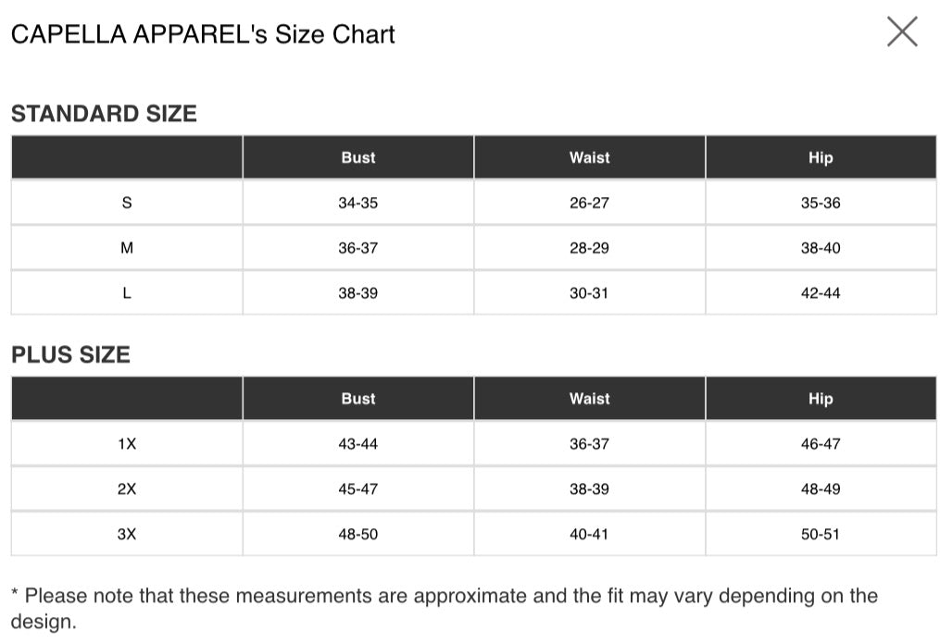The height and width of the screenshot is (643, 940).
Task: Click the Plus Size Hip column header
Action: click(821, 399)
